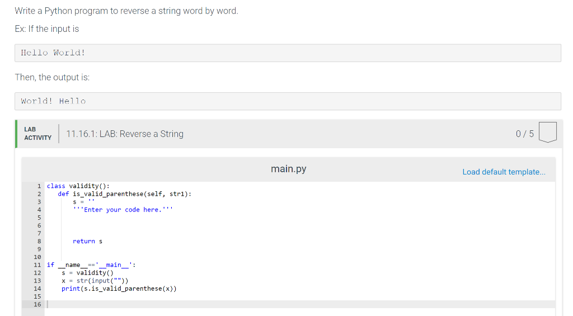This screenshot has width=573, height=316.
Task: Click the 'Load default template...' link
Action: pos(504,172)
